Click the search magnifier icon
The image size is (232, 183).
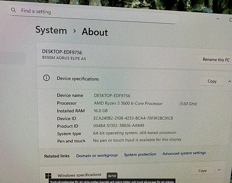13,10
